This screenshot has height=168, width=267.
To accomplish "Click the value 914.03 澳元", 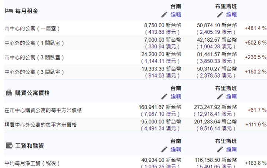I will point(162,75).
